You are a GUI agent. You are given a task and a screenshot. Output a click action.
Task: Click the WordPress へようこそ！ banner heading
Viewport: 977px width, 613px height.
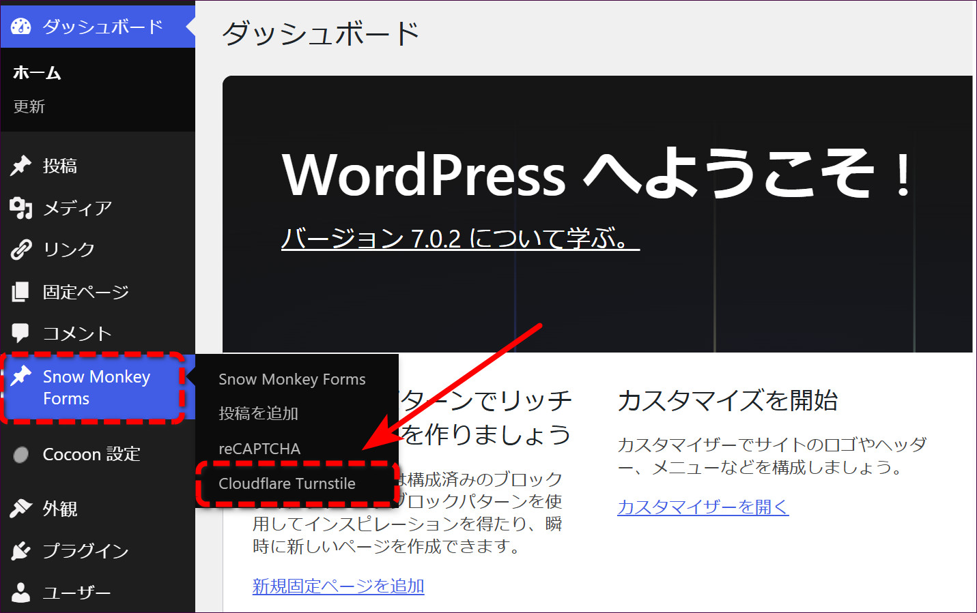pyautogui.click(x=597, y=175)
